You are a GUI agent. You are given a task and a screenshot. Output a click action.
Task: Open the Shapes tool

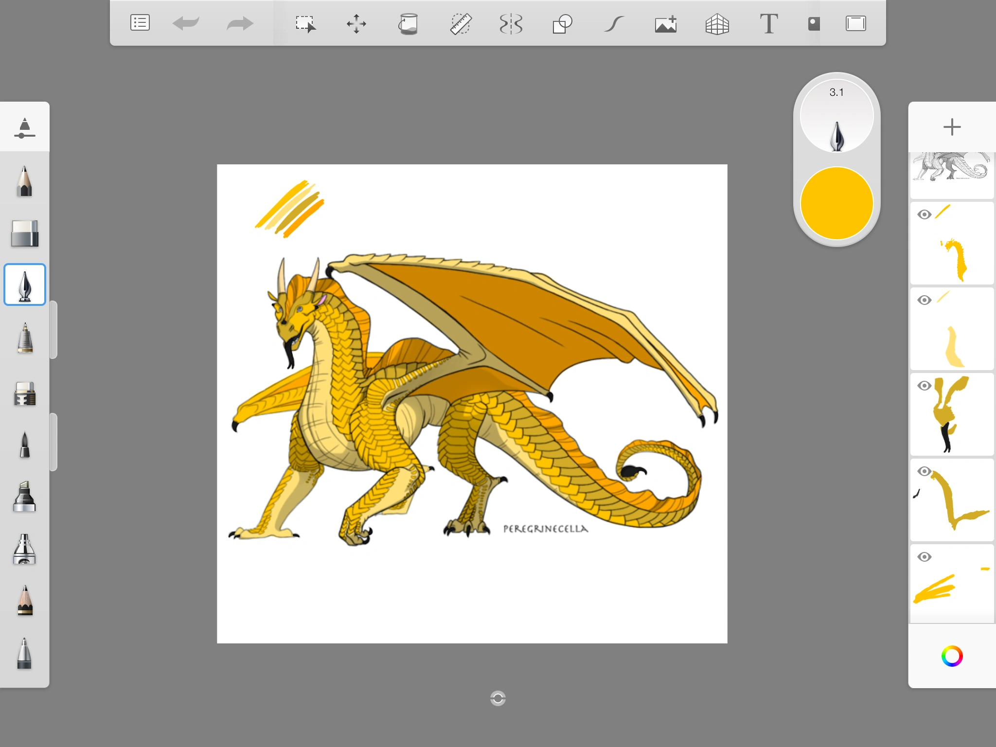562,22
